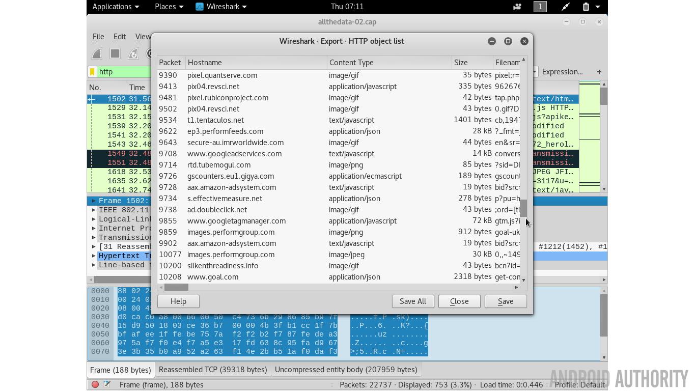Select the rtd.tubemogul.com row
This screenshot has width=695, height=391.
[x=339, y=165]
